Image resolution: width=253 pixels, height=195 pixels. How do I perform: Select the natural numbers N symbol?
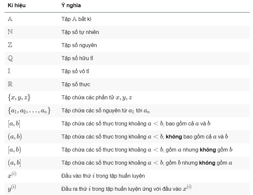(10, 32)
